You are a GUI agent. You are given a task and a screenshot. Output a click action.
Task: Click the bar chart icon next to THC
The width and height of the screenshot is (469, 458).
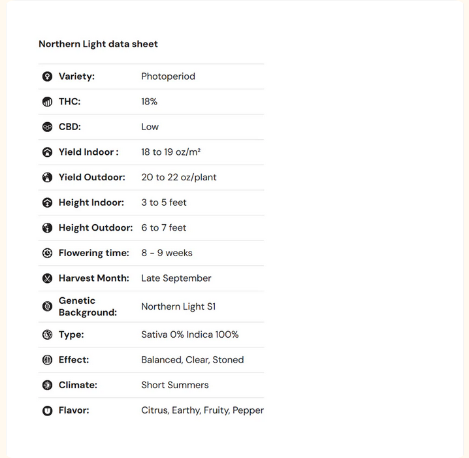click(x=47, y=102)
